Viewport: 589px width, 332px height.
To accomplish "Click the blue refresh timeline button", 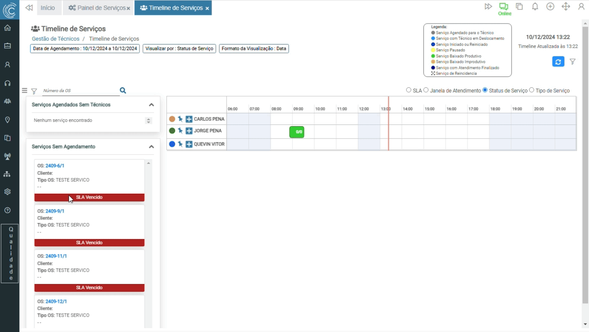I will (x=558, y=62).
